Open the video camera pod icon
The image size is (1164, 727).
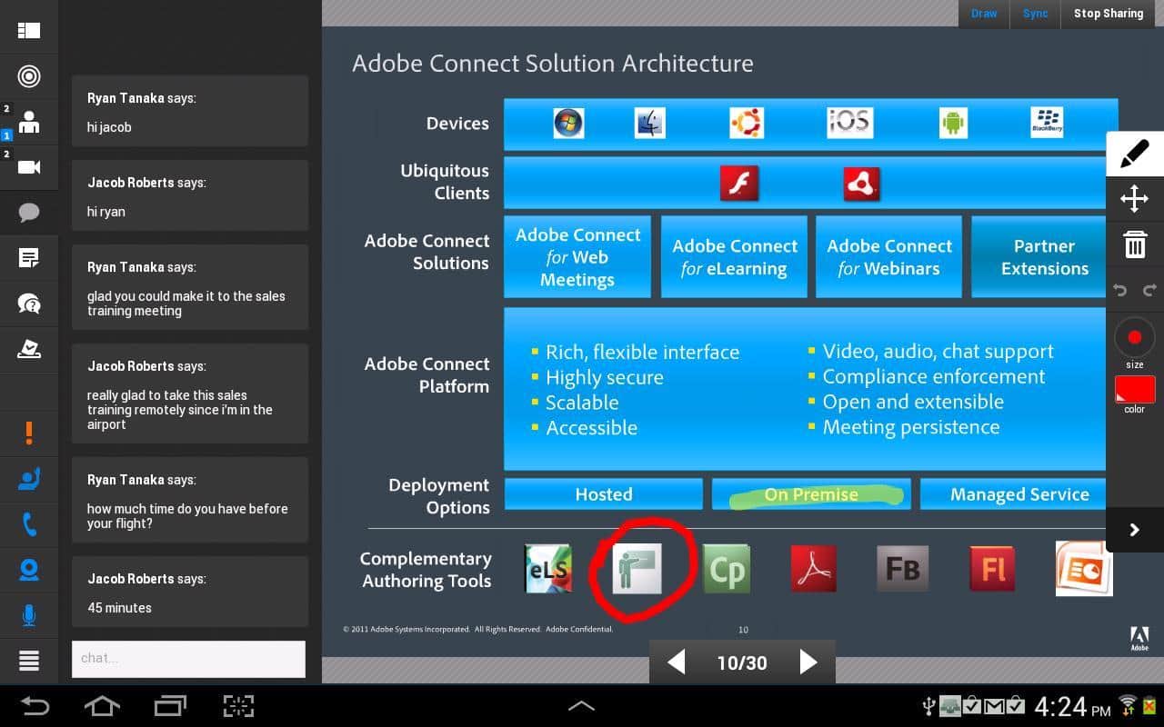click(x=29, y=166)
